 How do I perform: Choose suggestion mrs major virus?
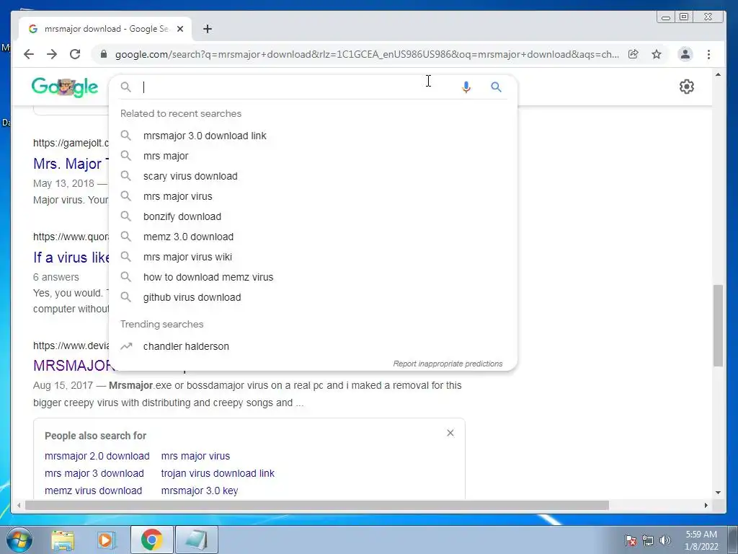point(313,196)
